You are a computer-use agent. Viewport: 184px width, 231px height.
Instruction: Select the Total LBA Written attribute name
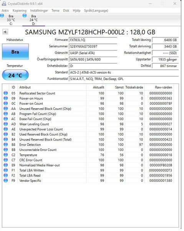click(31, 170)
